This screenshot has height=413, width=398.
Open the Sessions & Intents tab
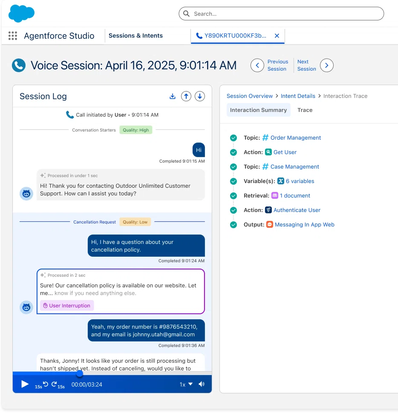pyautogui.click(x=136, y=36)
